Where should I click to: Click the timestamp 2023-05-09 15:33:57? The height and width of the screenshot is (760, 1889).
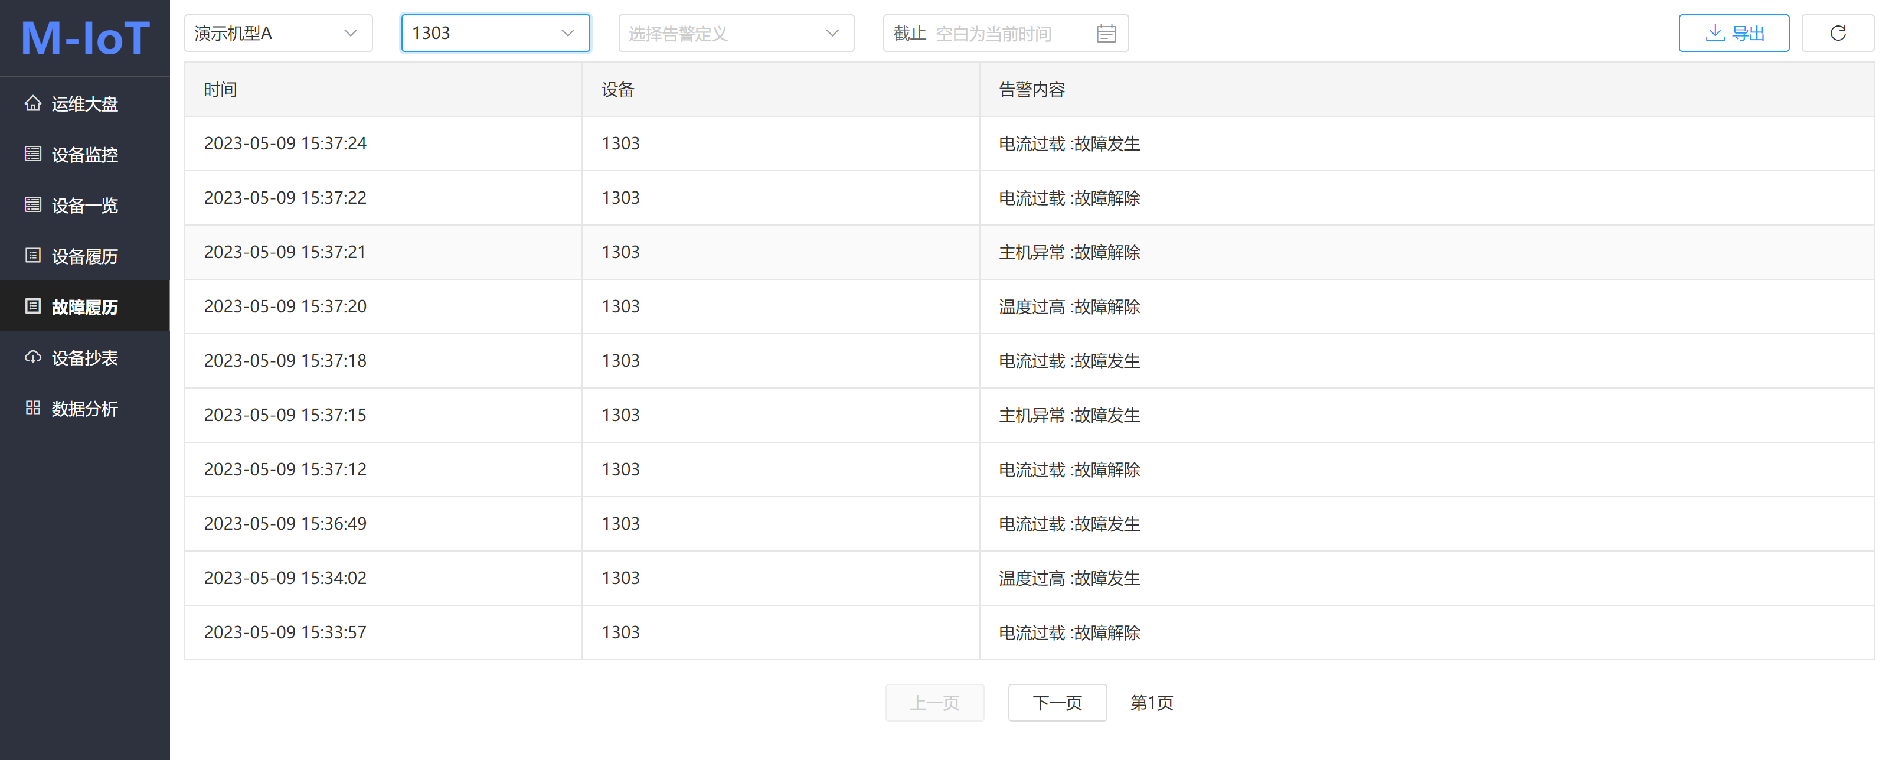(x=285, y=632)
